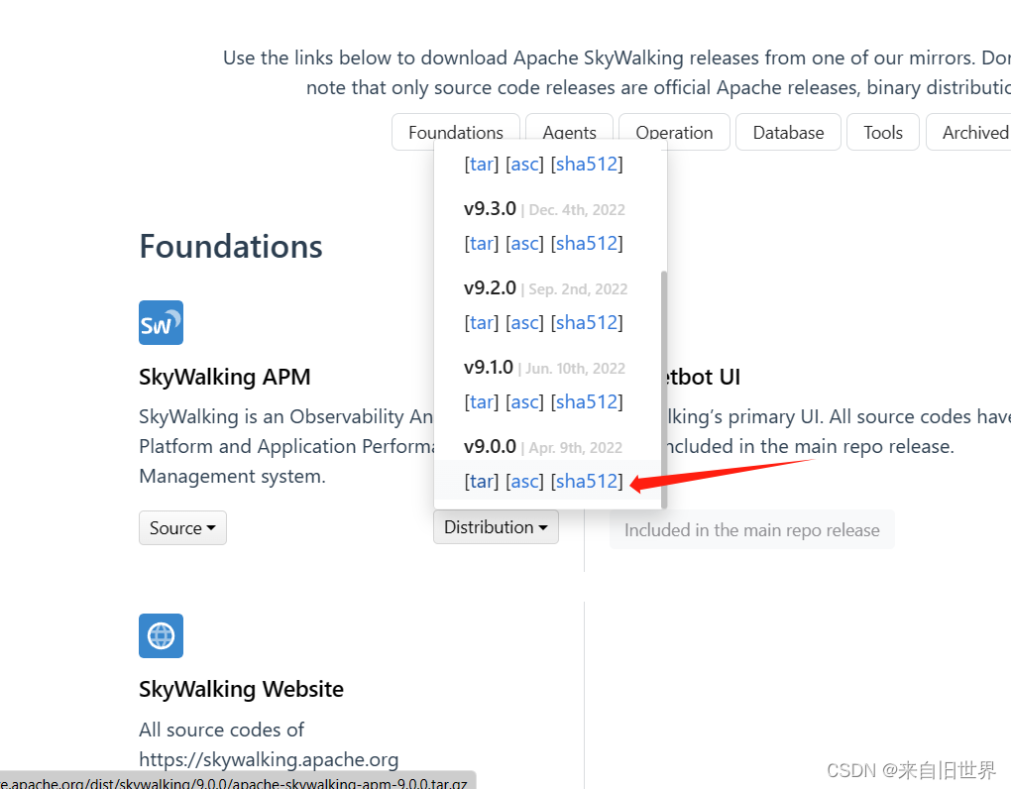The image size is (1011, 789).
Task: Download the v9.3.0 tar file
Action: 482,243
